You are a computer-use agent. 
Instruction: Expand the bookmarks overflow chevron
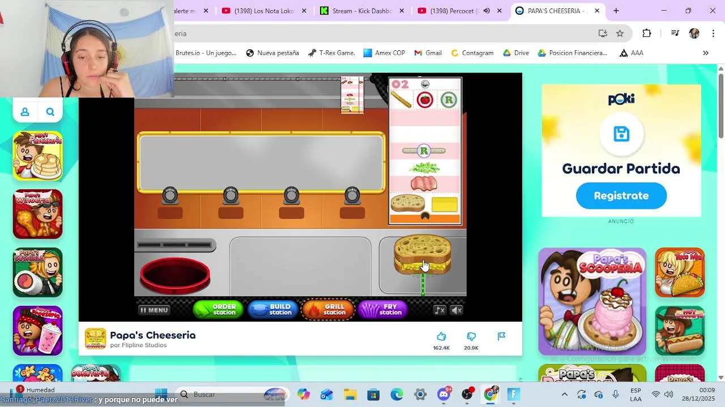point(706,53)
